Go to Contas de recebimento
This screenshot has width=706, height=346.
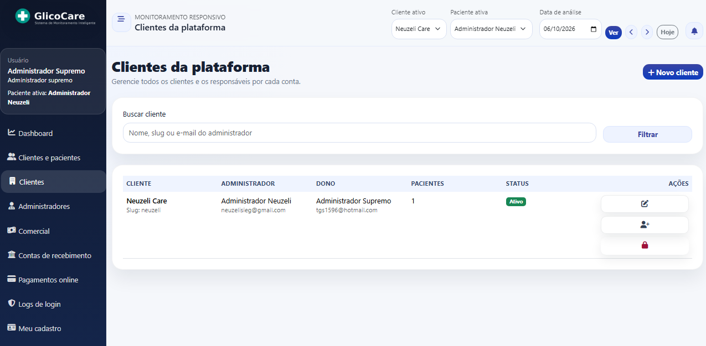click(x=53, y=255)
